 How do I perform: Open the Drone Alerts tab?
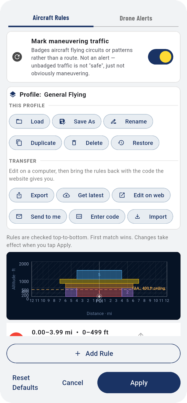pyautogui.click(x=136, y=18)
